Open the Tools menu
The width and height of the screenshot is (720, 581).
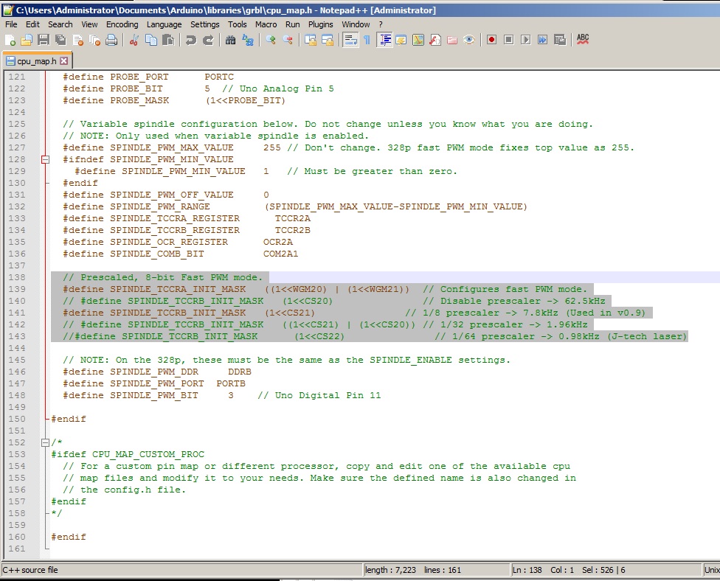238,24
